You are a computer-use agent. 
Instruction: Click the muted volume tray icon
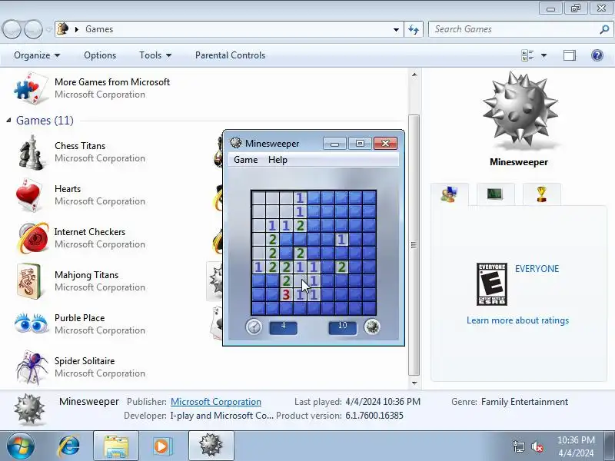coord(537,446)
